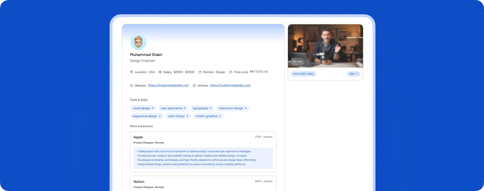Click the responsive design tag label
Image resolution: width=484 pixels, height=191 pixels.
point(145,116)
